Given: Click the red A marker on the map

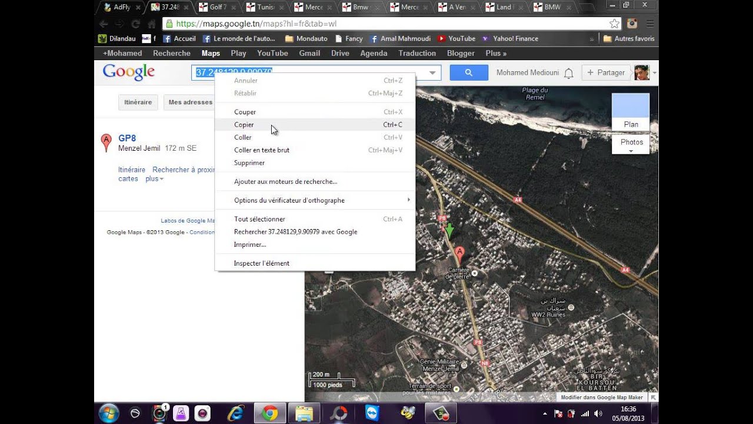Looking at the screenshot, I should 460,254.
